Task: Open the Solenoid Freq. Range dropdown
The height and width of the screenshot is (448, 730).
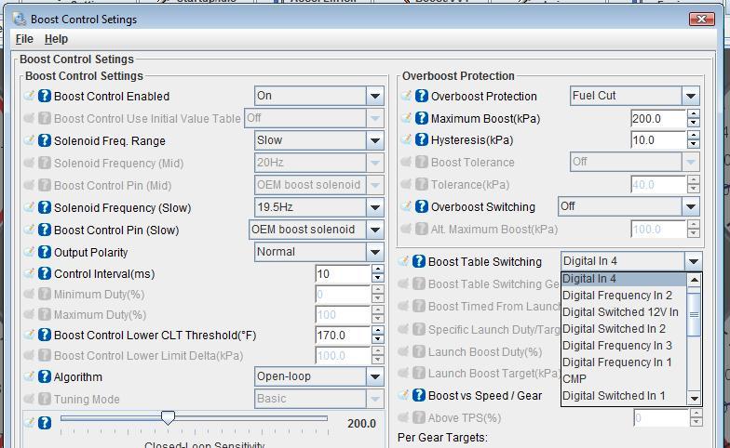Action: pos(374,141)
